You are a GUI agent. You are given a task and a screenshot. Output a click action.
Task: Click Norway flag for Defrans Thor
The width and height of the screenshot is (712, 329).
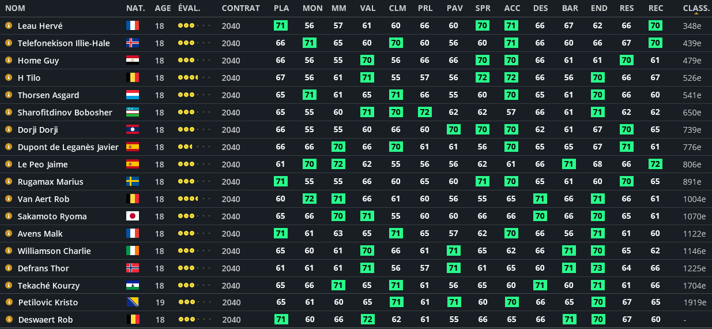[x=133, y=268]
